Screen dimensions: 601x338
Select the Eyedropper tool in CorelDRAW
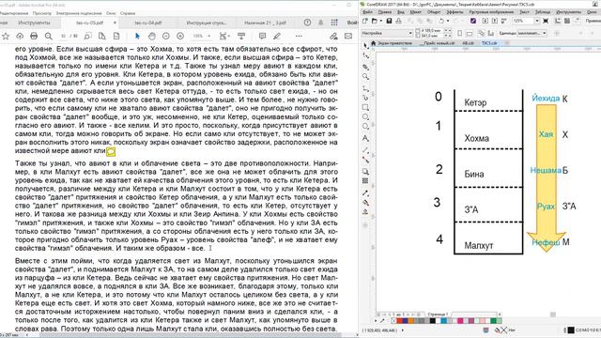(x=365, y=192)
